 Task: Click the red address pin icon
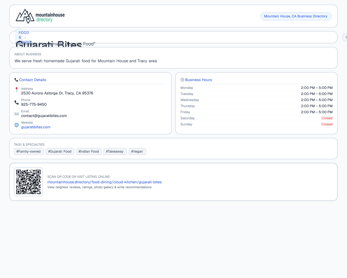(x=16, y=89)
